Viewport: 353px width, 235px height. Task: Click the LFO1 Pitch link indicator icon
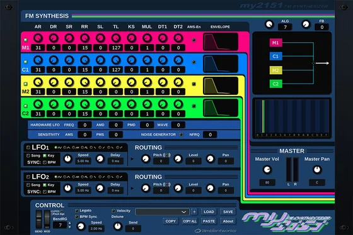tap(167, 155)
